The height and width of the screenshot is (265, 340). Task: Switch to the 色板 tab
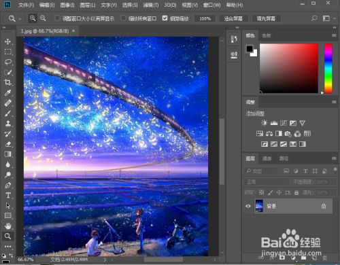click(267, 35)
